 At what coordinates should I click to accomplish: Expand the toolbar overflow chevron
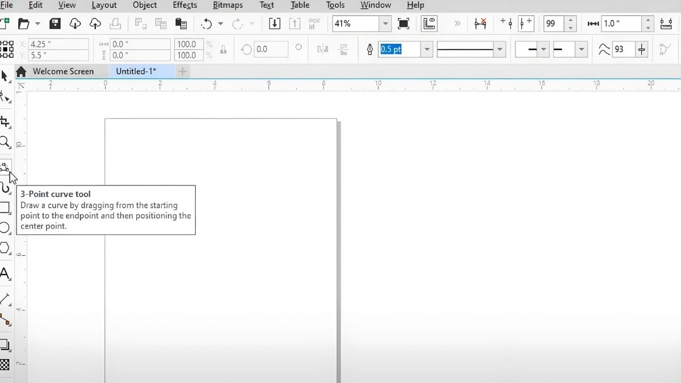457,24
